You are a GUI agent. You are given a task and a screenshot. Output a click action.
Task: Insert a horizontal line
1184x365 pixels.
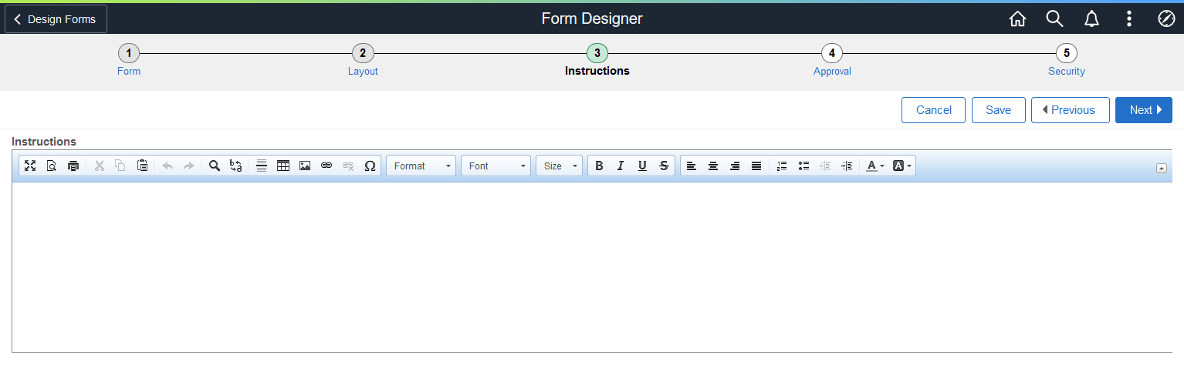coord(262,166)
